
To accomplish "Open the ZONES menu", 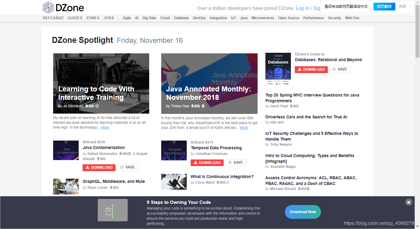I will point(93,18).
